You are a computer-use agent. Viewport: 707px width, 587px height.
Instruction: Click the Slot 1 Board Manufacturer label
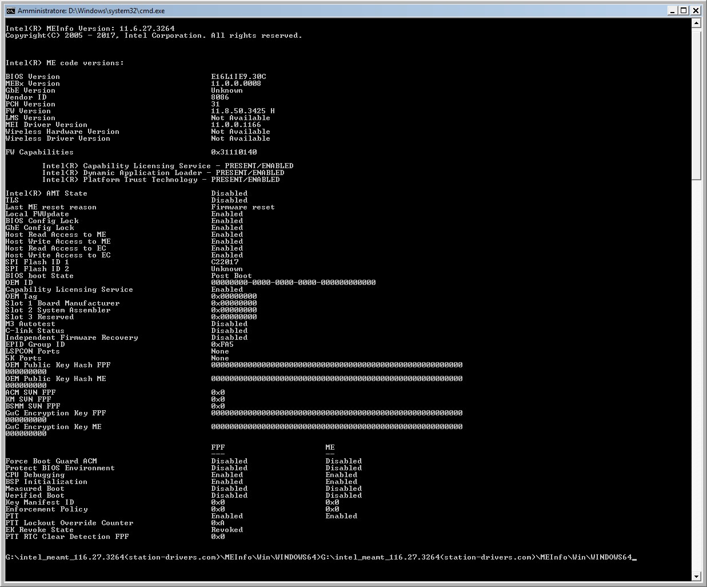point(62,303)
